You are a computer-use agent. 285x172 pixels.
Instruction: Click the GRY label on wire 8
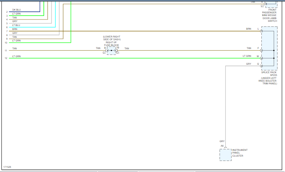click(15, 33)
